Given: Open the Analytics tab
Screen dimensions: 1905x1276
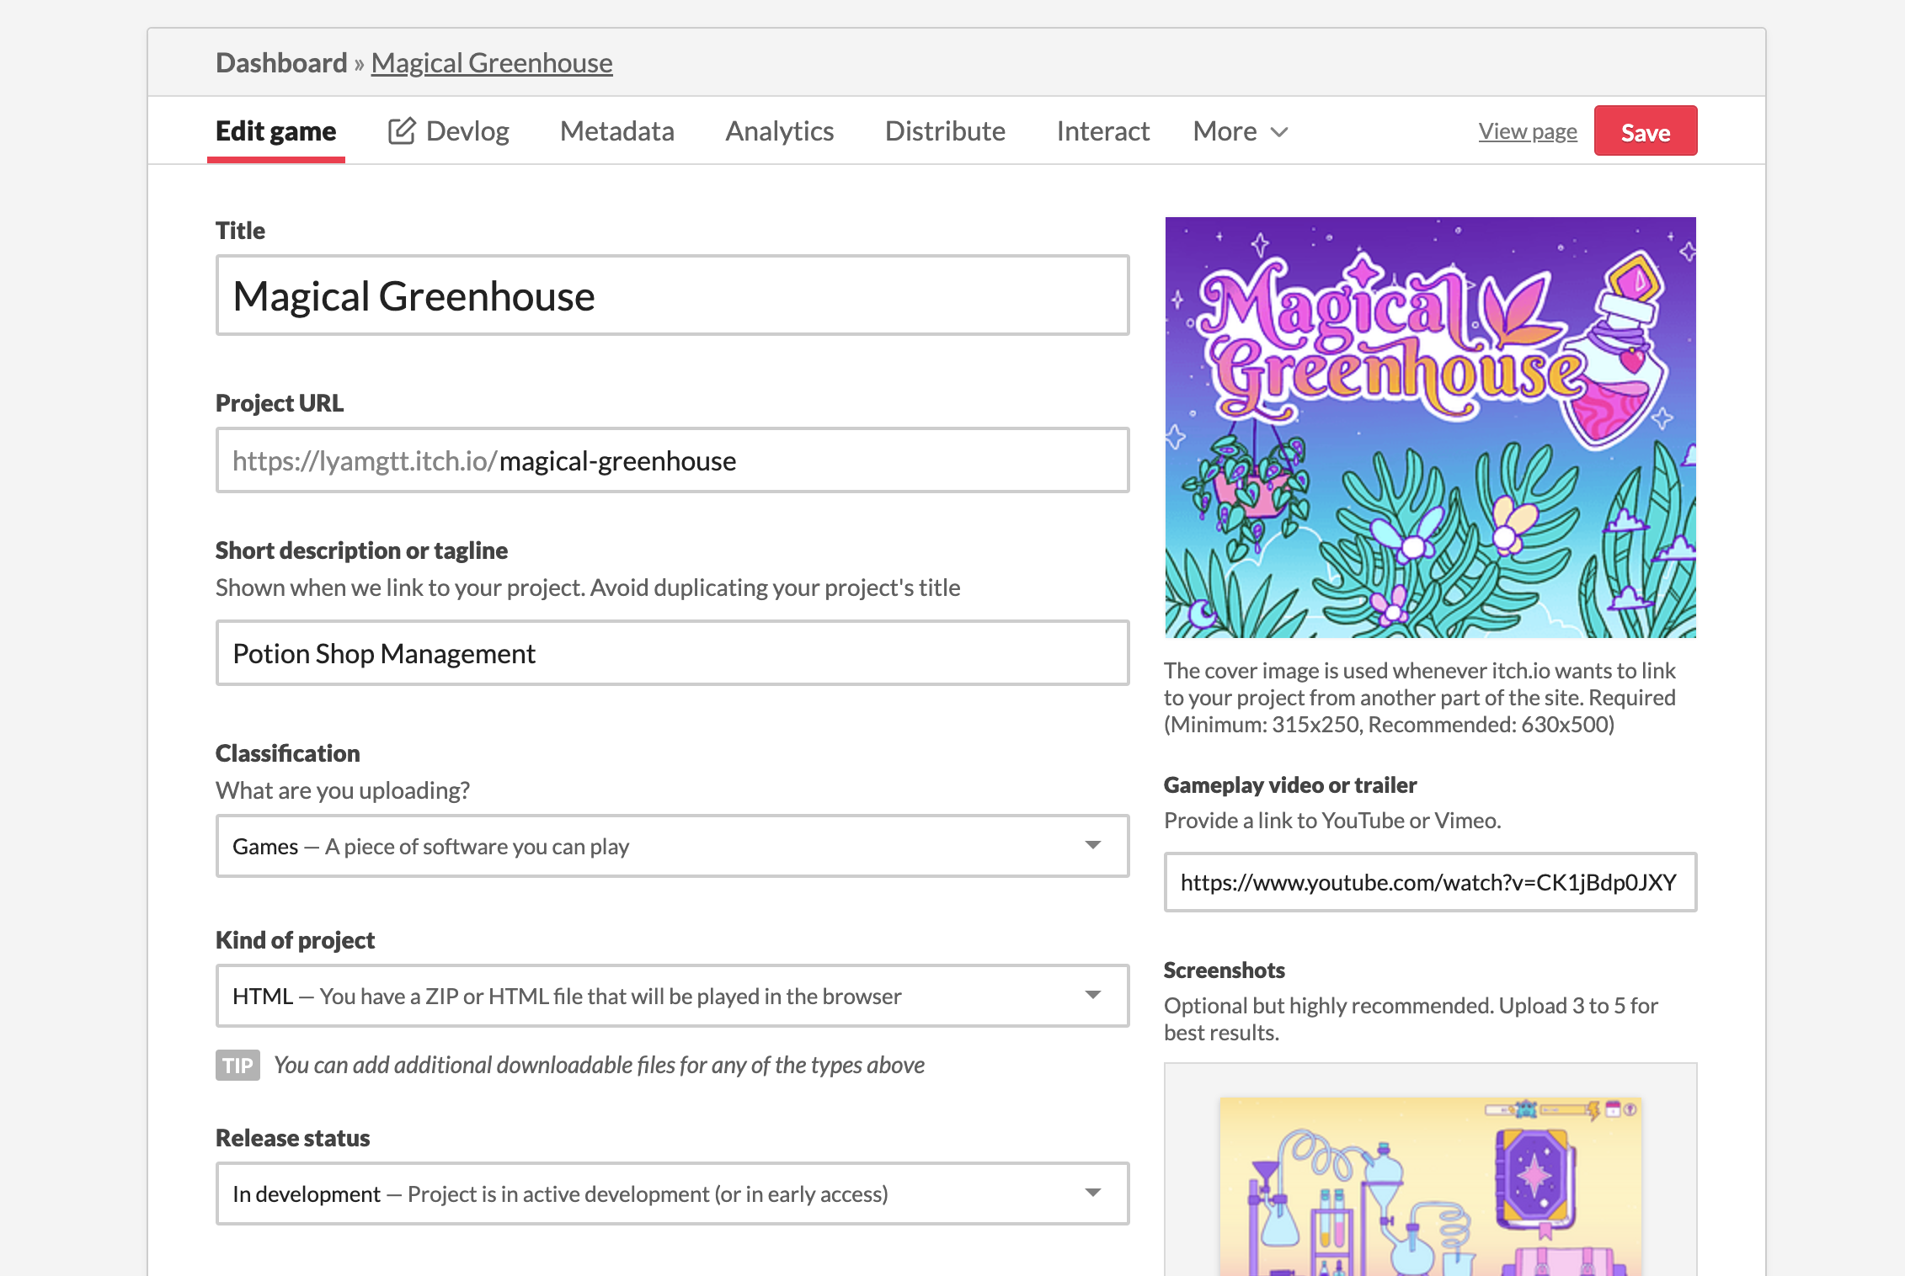Looking at the screenshot, I should tap(779, 131).
